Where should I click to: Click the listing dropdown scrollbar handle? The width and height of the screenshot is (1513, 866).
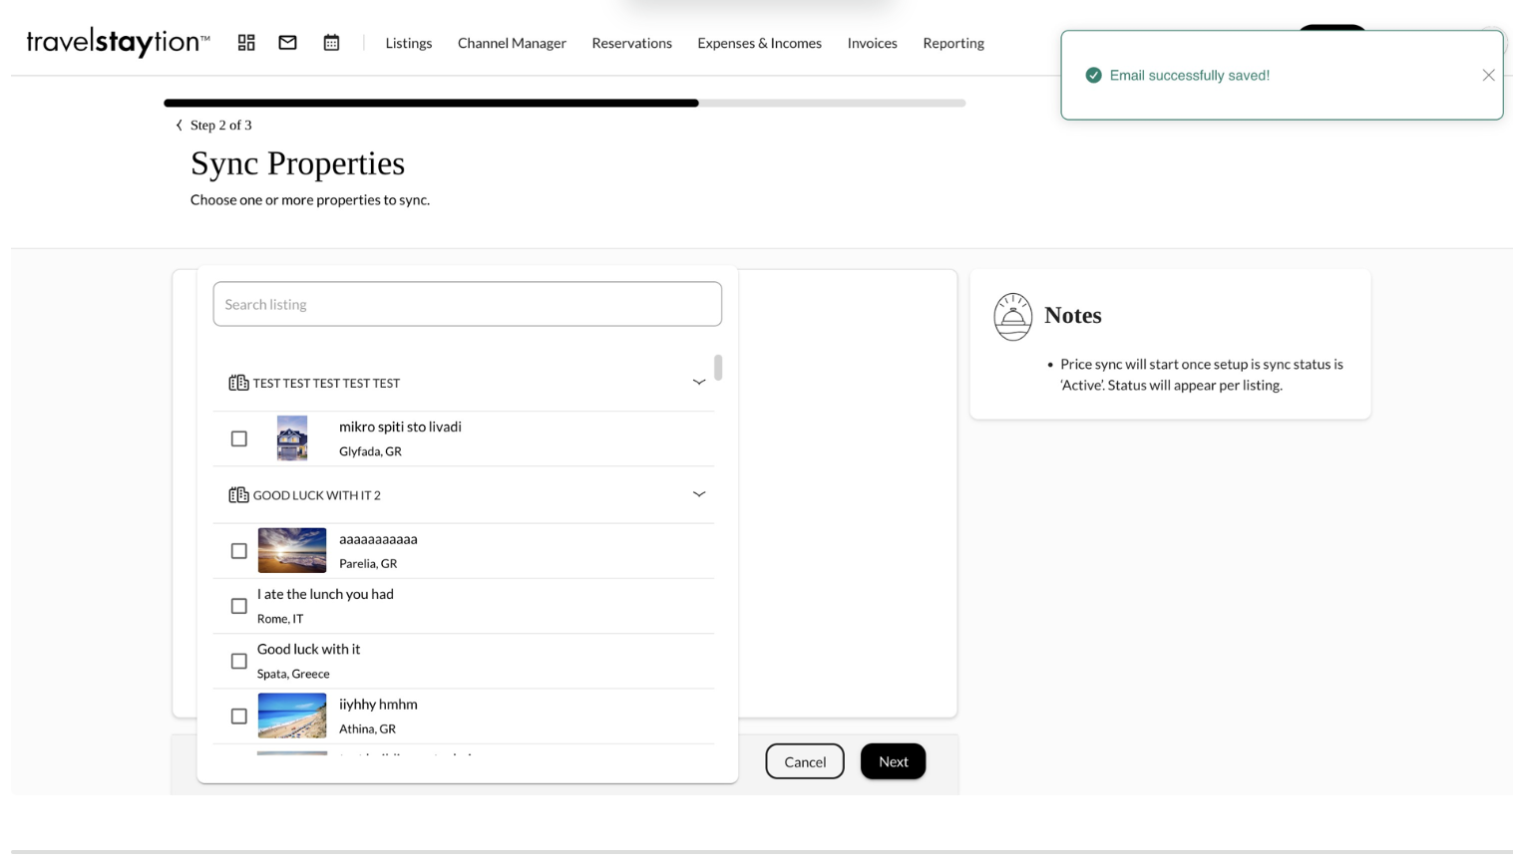click(718, 368)
